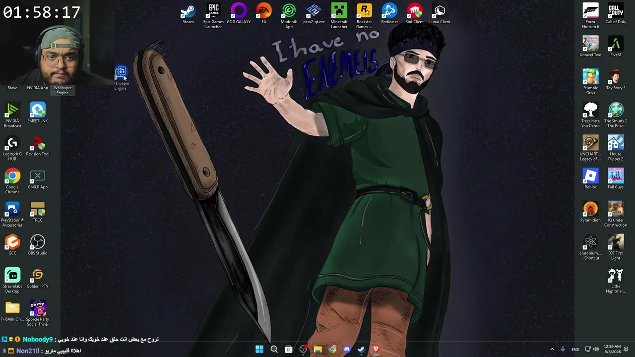Select the Fall Guys game icon
The width and height of the screenshot is (635, 357).
point(616,179)
